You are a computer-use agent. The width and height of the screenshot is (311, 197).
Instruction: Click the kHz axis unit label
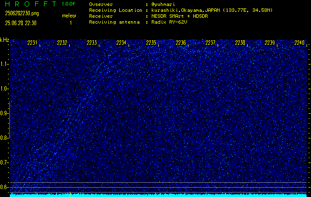click(4, 40)
